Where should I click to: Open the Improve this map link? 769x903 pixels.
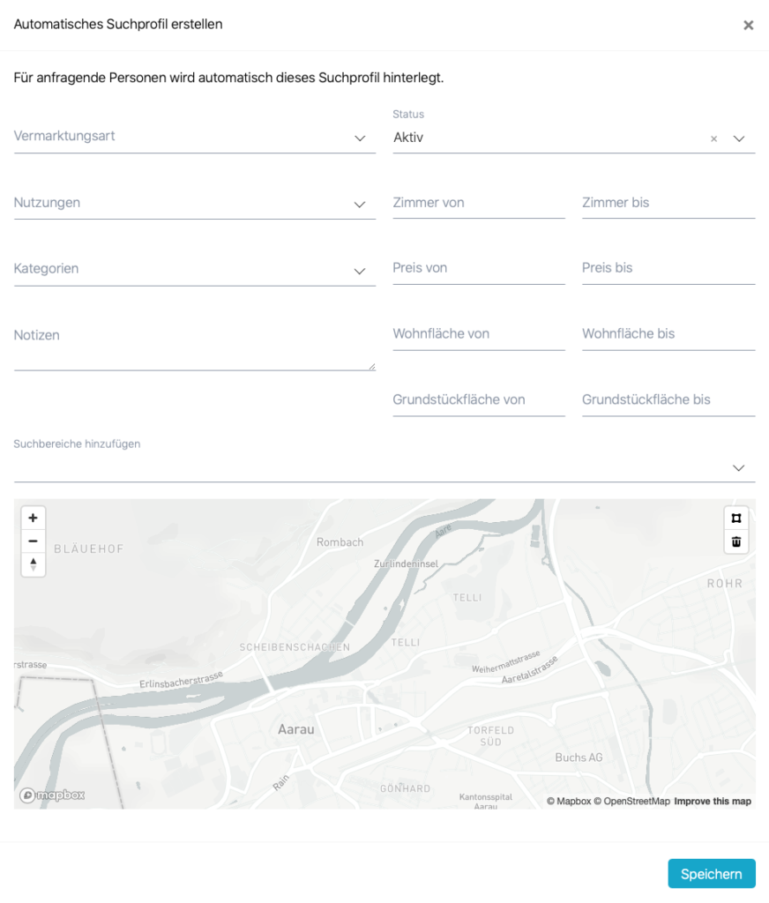(x=713, y=802)
